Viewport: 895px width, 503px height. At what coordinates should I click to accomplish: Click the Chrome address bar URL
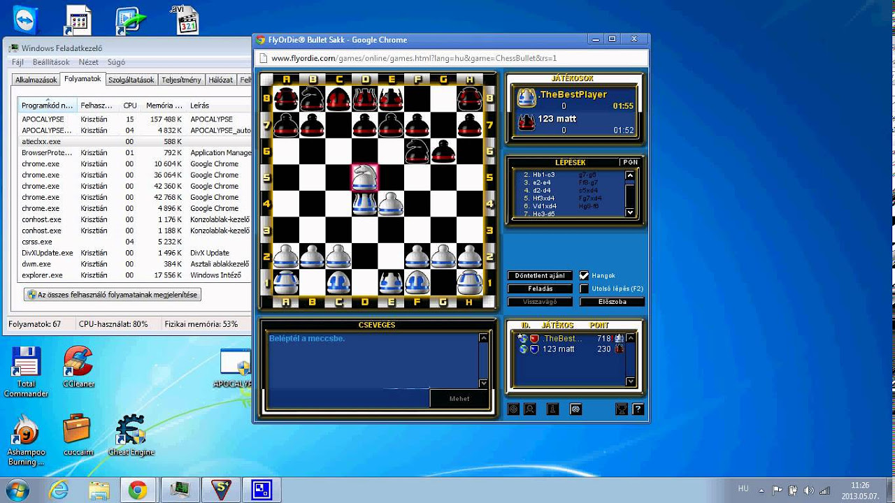414,59
